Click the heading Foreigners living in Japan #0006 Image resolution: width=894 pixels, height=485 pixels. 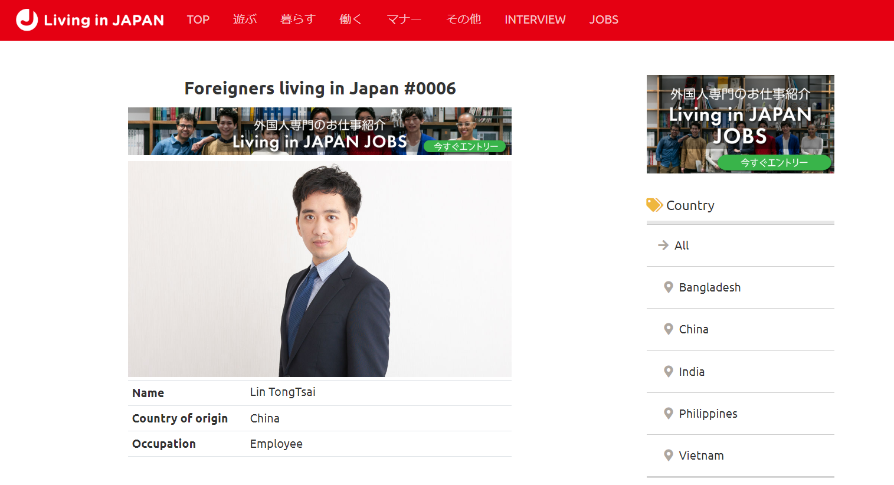(320, 88)
